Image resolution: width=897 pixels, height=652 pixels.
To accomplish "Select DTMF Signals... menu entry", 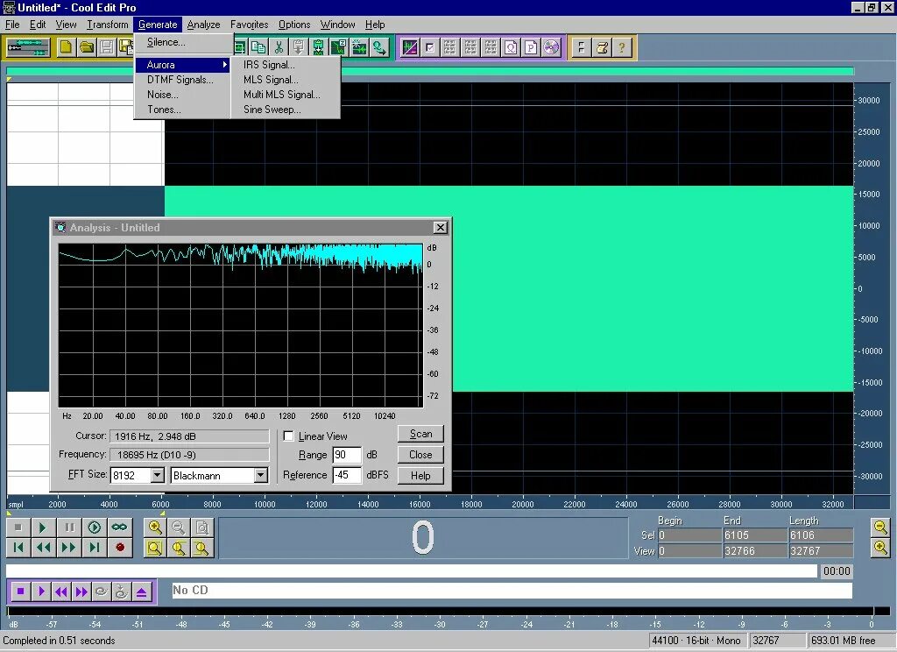I will point(182,80).
